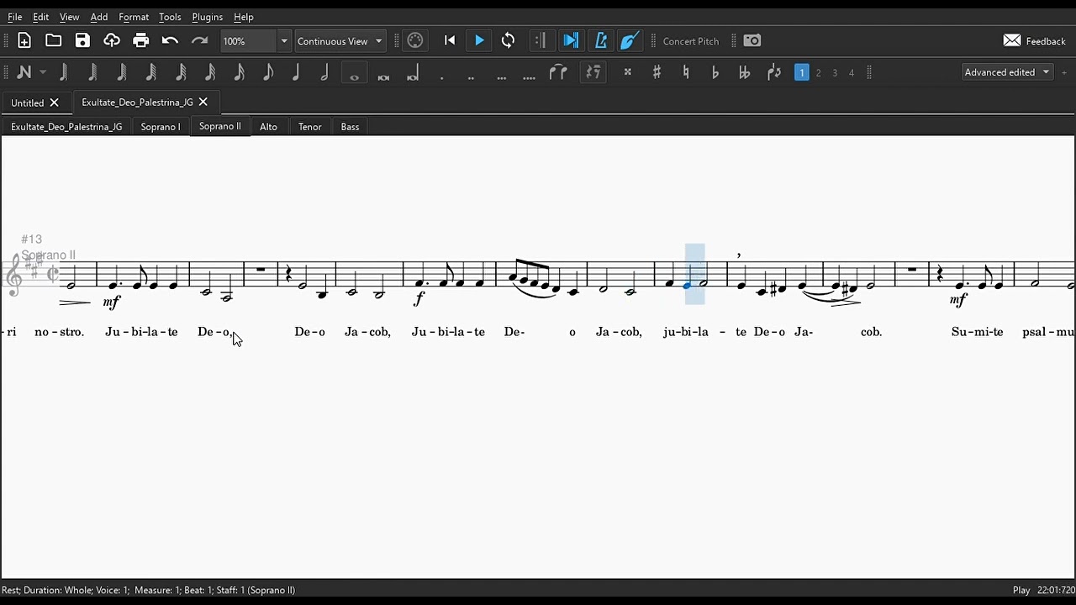Toggle note input mode (N button)
This screenshot has width=1076, height=605.
pos(24,72)
